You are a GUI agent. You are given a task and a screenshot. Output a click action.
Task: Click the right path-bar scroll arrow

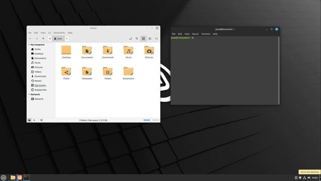(x=67, y=39)
